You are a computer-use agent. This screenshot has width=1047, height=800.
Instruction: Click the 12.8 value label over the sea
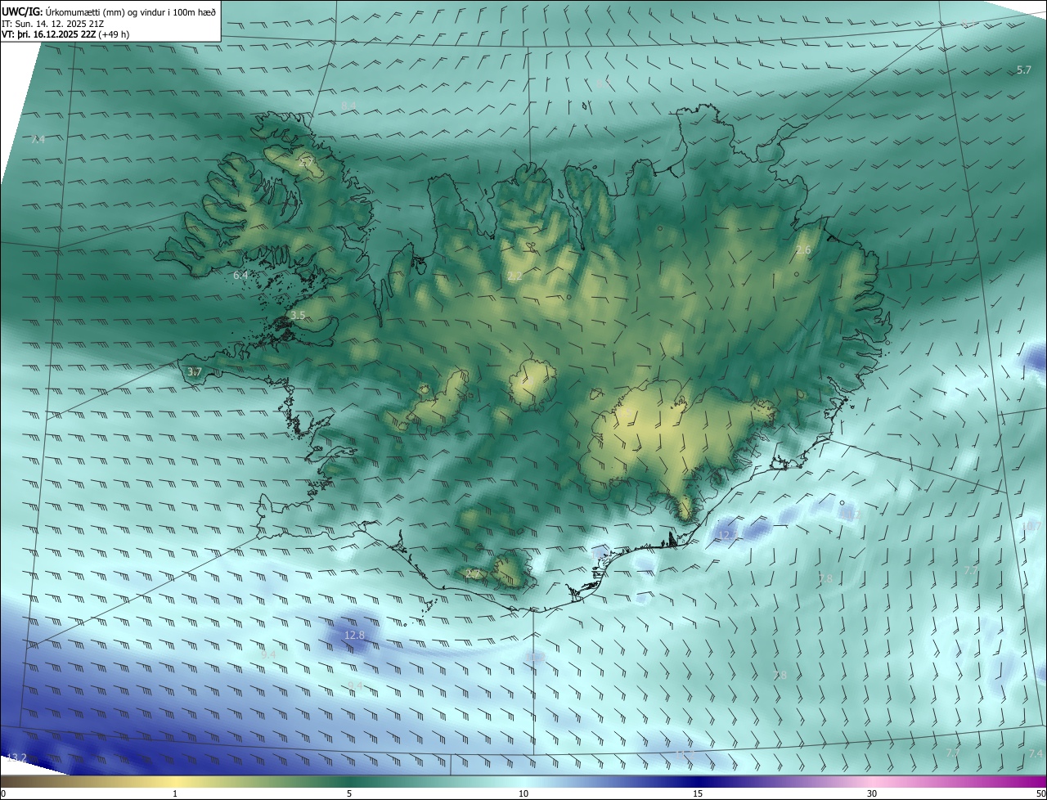pyautogui.click(x=354, y=635)
